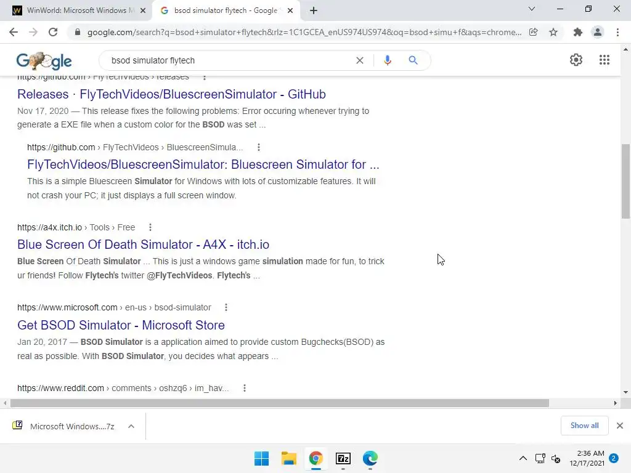Bookmark this page with the star
This screenshot has height=473, width=631.
coord(553,32)
